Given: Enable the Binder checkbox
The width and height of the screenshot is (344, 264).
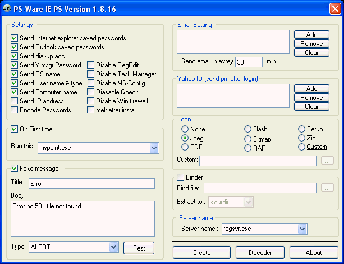Looking at the screenshot, I should pyautogui.click(x=181, y=177).
